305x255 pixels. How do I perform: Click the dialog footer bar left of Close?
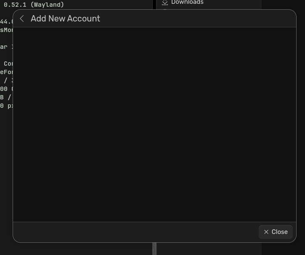tap(135, 232)
